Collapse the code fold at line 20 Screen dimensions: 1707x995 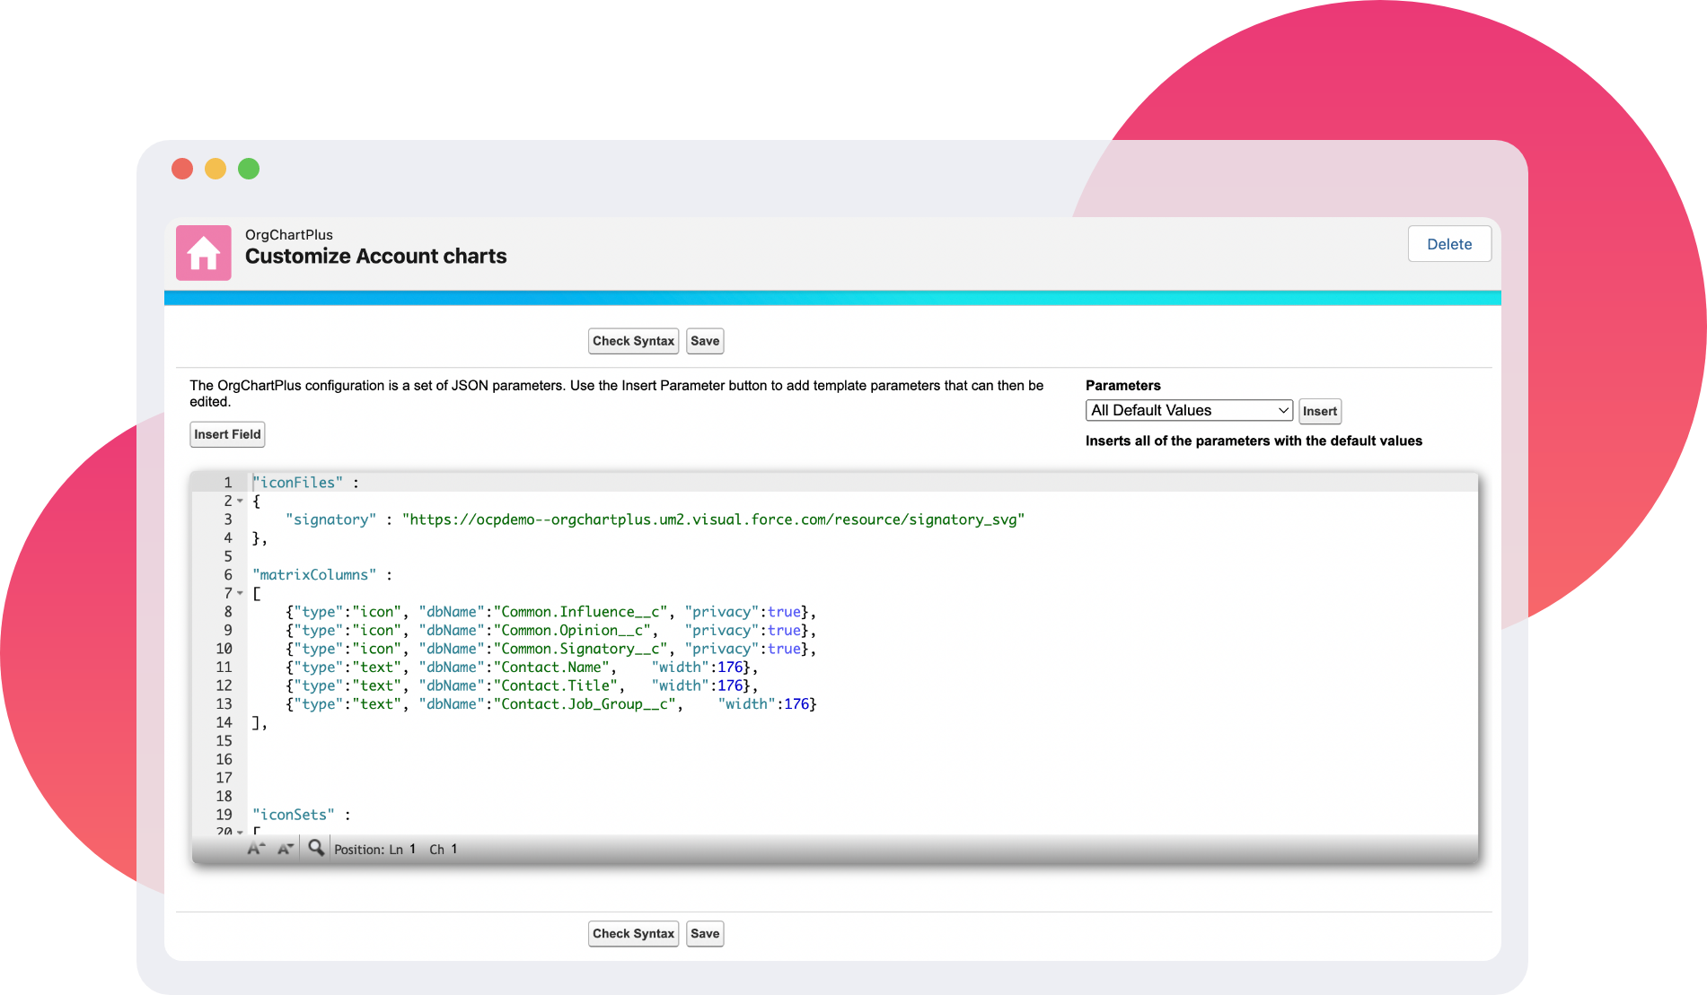point(241,832)
